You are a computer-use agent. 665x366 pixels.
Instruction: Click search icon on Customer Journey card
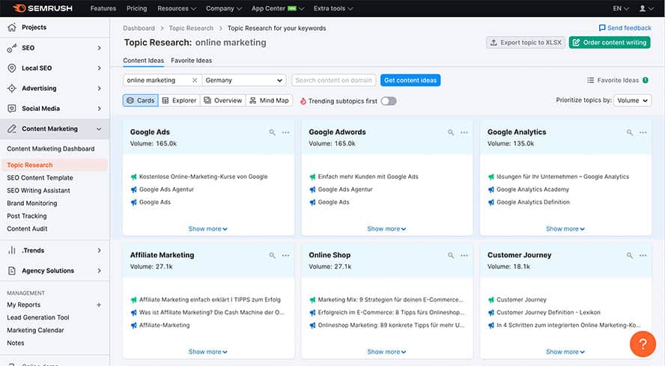pyautogui.click(x=630, y=255)
